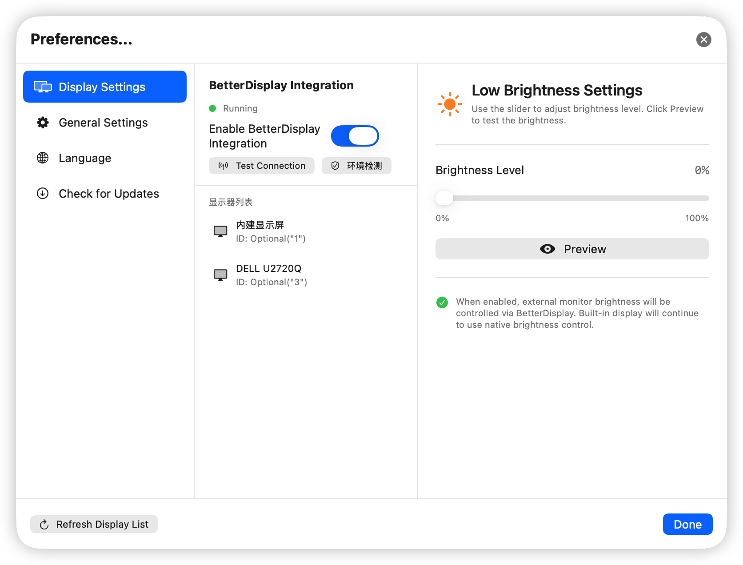Click the green checkmark beside the brightness note
The image size is (743, 565).
(x=442, y=302)
